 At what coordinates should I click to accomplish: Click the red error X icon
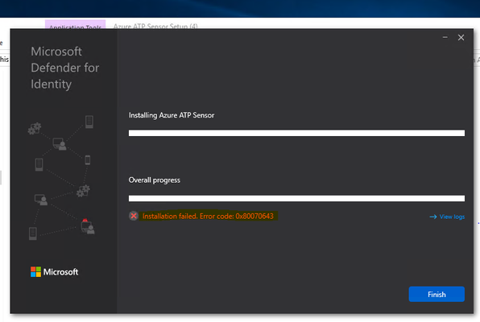134,216
